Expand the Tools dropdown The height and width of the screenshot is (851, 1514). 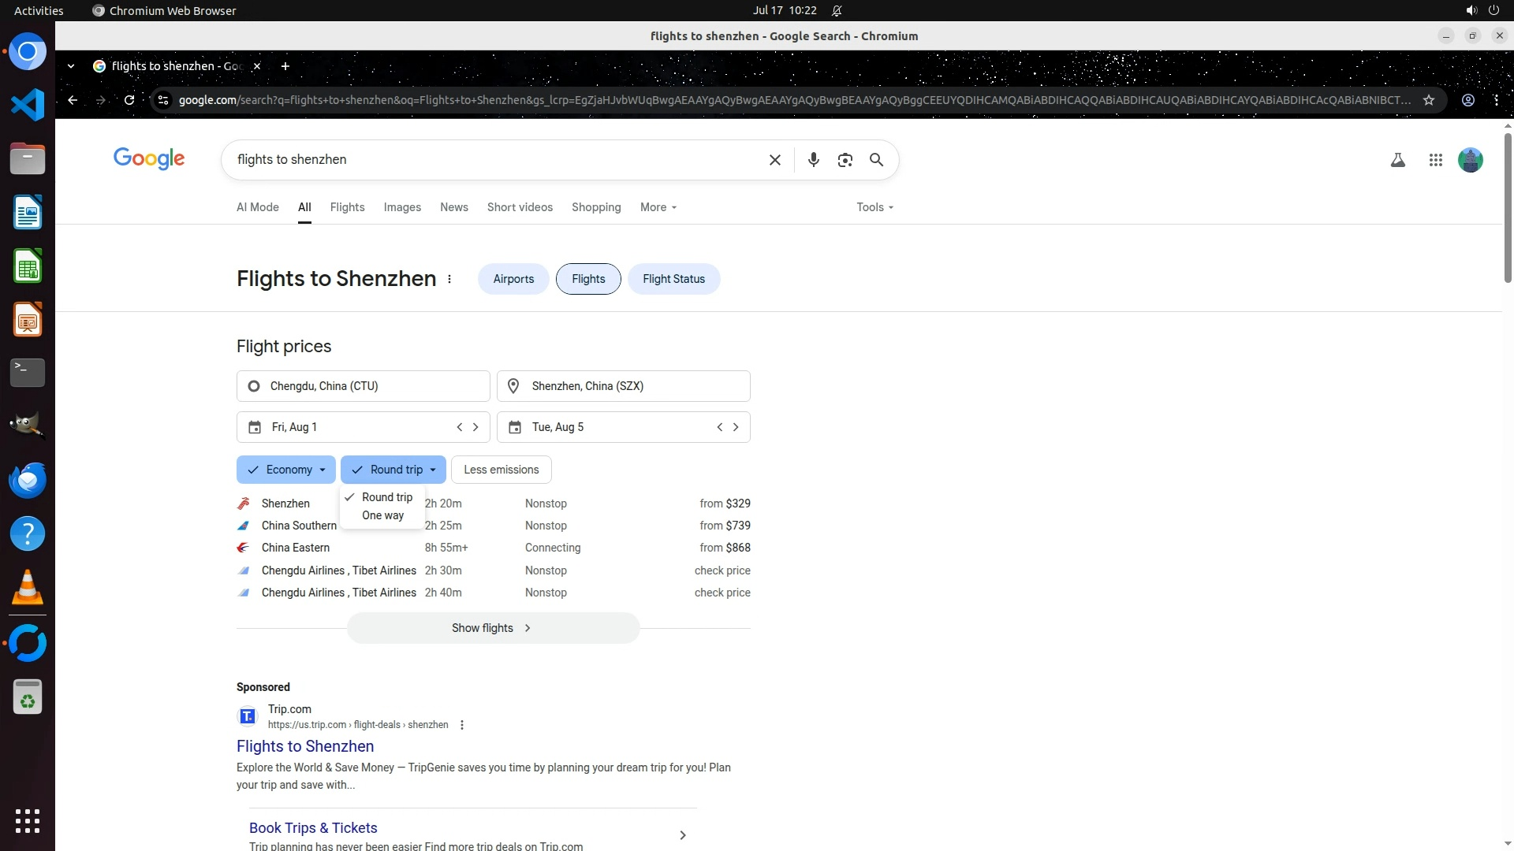874,207
